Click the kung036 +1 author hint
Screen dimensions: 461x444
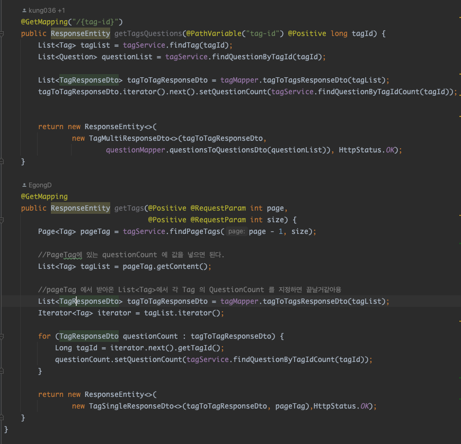point(43,11)
